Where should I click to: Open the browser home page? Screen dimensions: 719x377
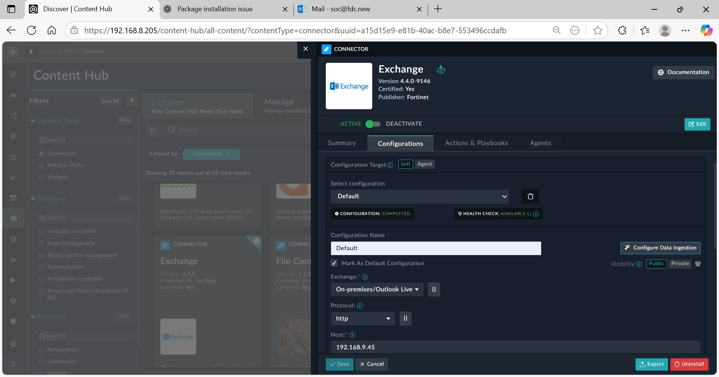52,30
